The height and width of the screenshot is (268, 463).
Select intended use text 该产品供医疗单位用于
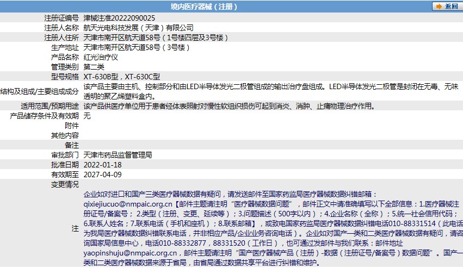[x=230, y=106]
